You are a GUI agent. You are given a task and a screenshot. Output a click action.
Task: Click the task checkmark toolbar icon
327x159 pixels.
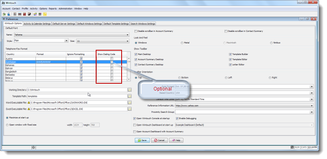[x=30, y=14]
